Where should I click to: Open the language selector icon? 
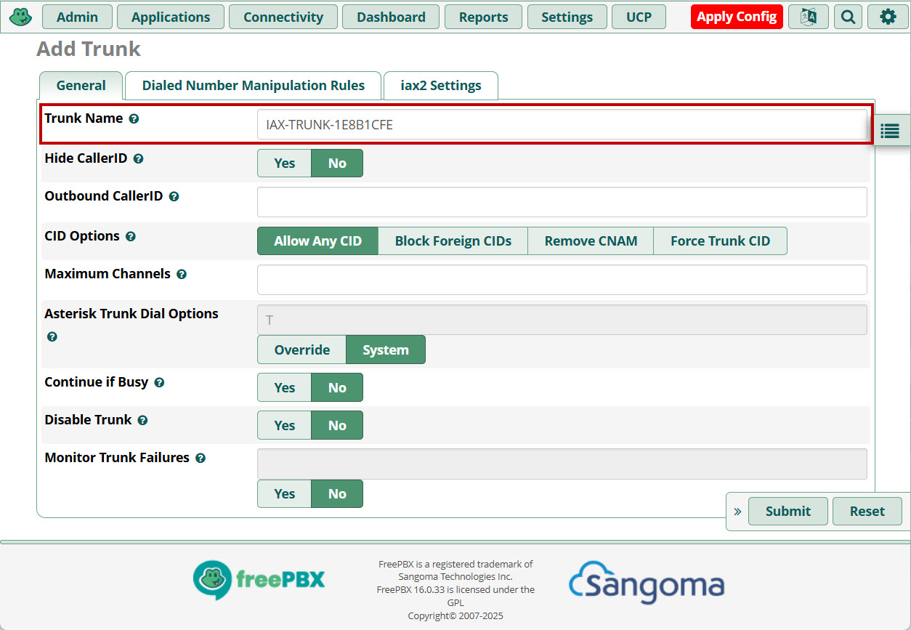808,17
